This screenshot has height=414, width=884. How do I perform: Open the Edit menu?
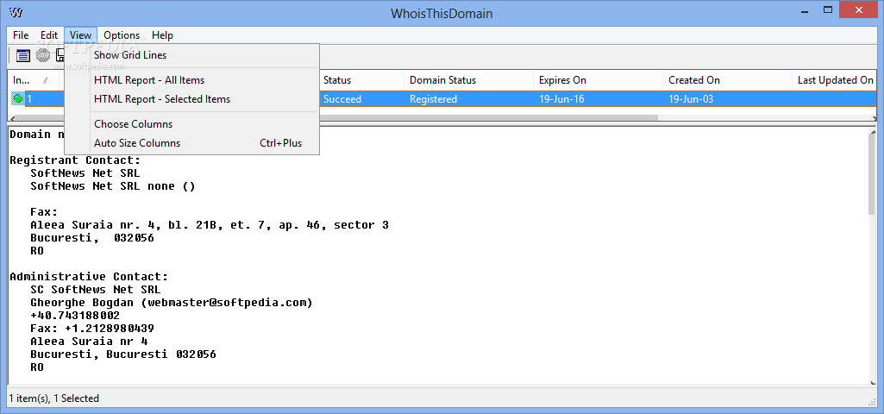[49, 35]
